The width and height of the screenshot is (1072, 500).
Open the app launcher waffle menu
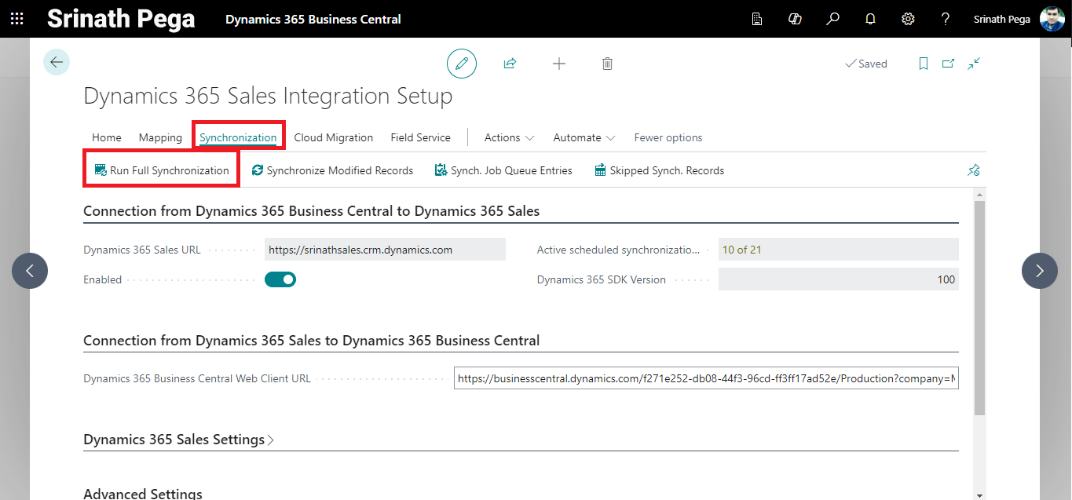click(16, 19)
